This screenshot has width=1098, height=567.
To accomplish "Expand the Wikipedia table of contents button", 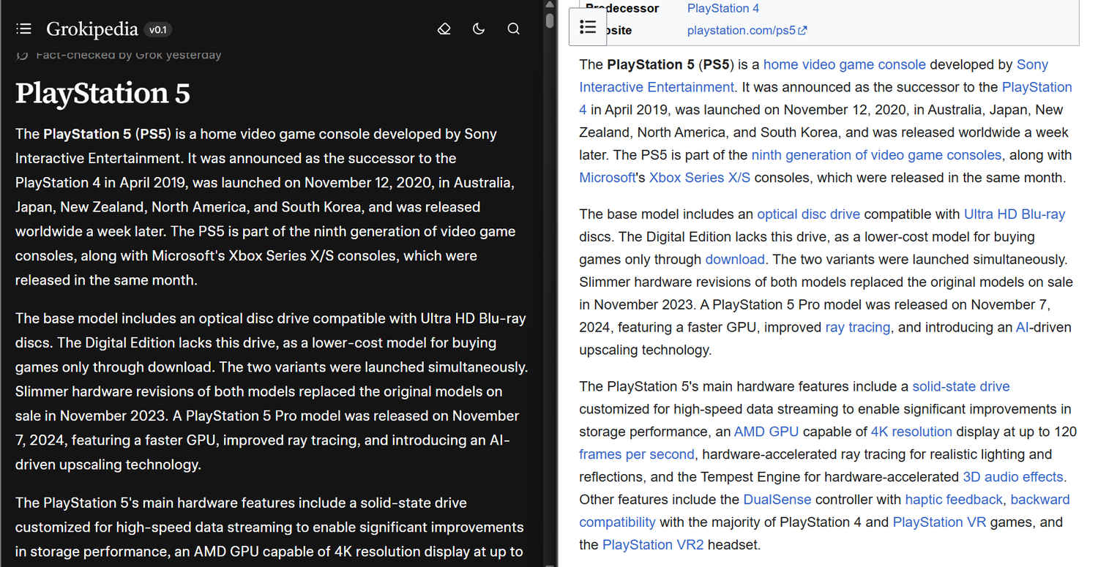I will 587,27.
